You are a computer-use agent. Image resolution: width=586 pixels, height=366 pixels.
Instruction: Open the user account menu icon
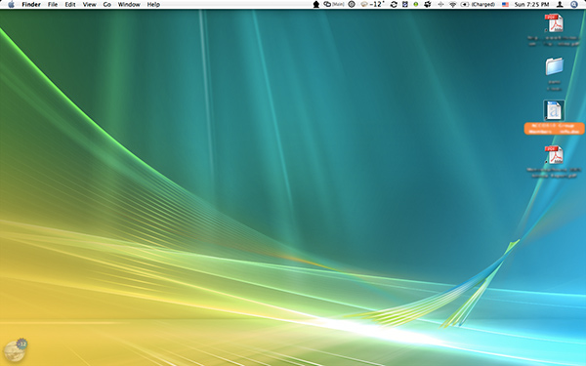click(560, 5)
